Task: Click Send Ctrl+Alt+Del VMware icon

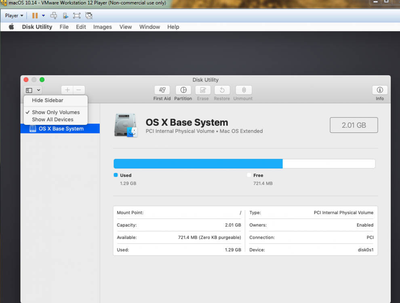Action: (54, 16)
